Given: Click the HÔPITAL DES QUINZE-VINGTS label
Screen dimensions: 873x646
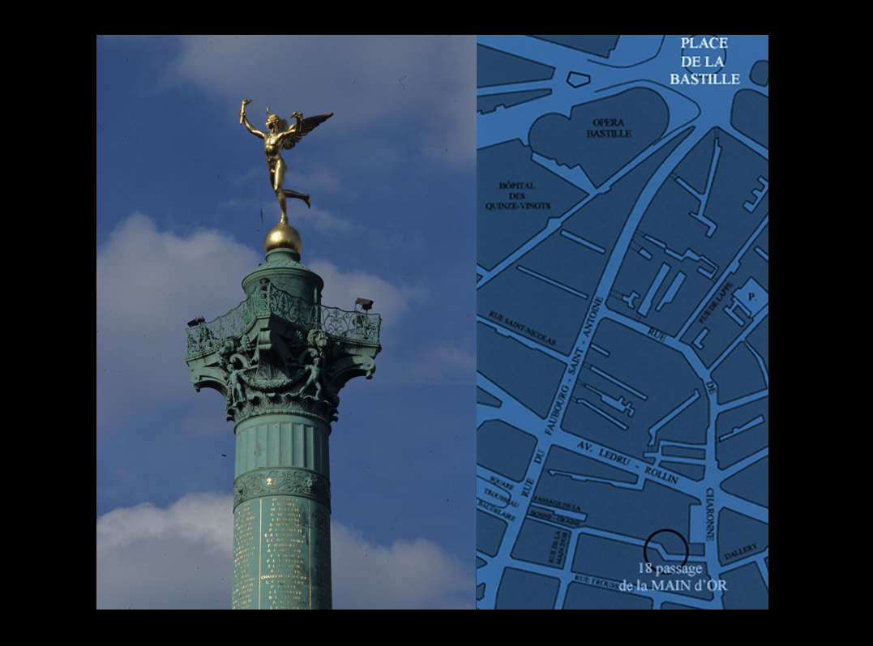Looking at the screenshot, I should [x=517, y=195].
